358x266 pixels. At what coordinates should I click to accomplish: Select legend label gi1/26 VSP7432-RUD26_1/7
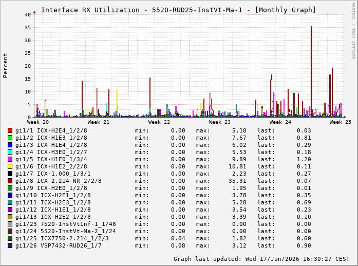click(59, 245)
